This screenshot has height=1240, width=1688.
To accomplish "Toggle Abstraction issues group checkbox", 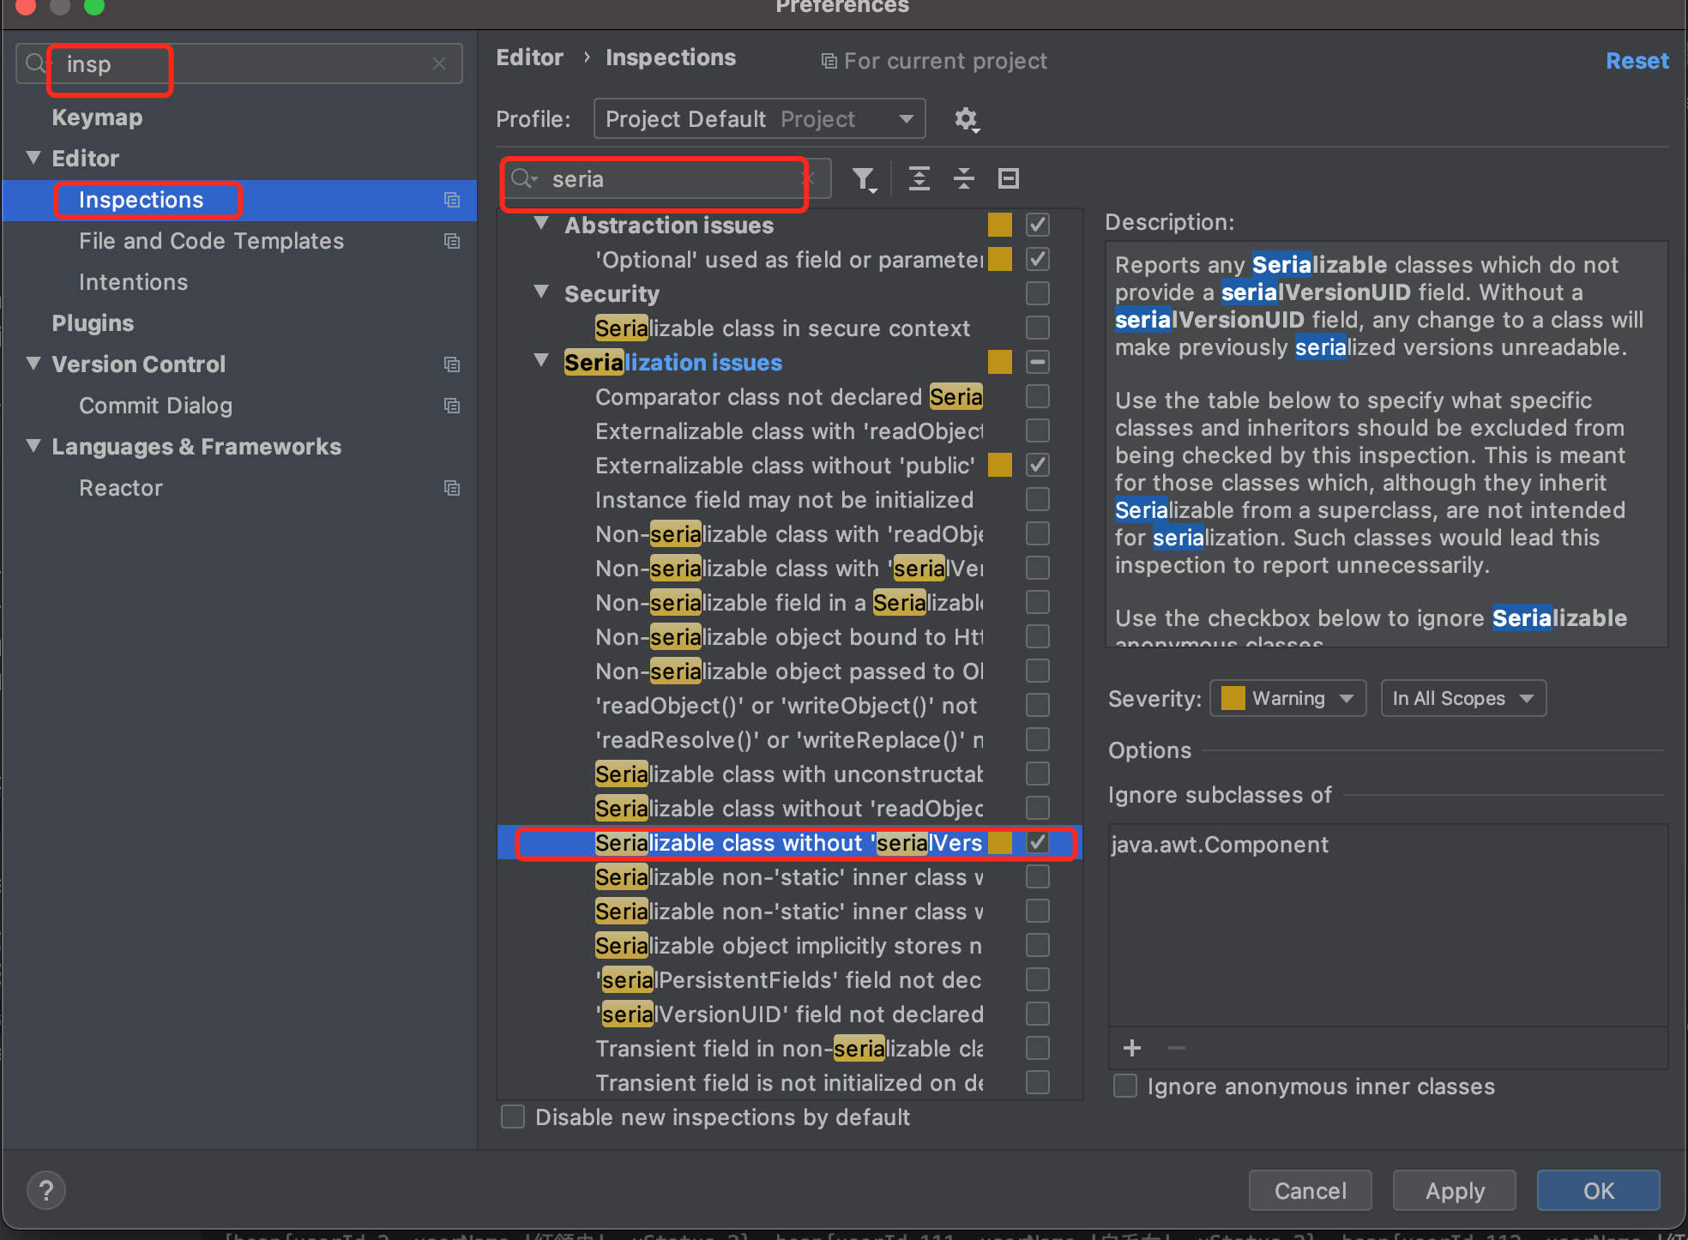I will coord(1038,225).
